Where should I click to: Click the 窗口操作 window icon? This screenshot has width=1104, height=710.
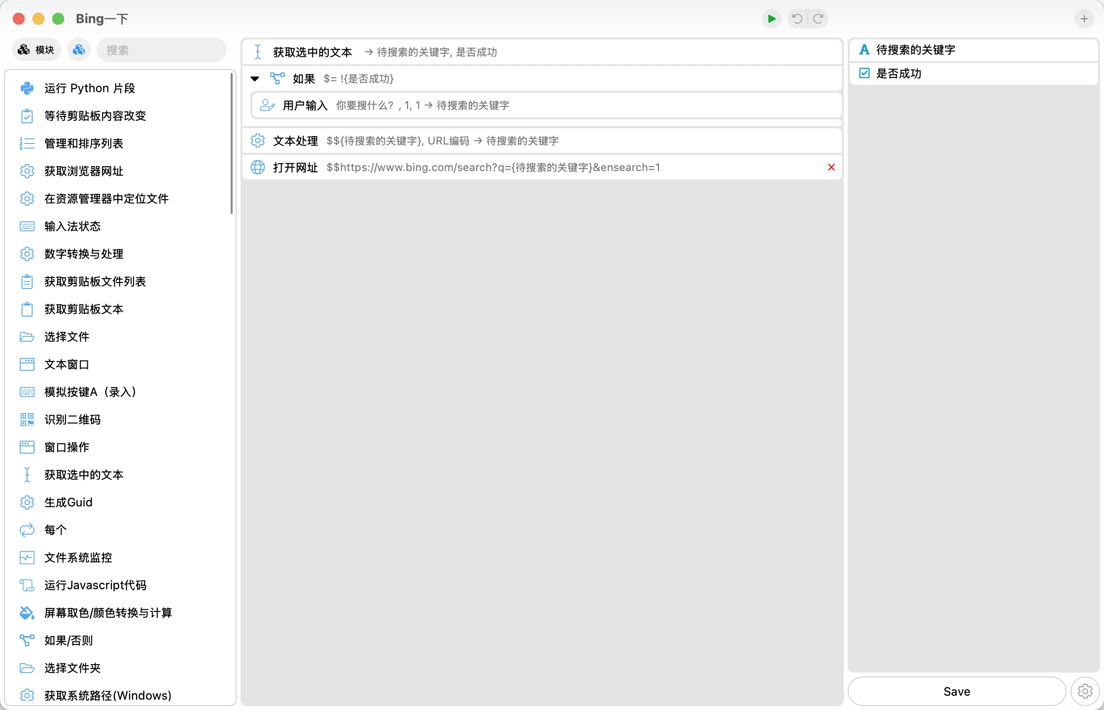(27, 447)
